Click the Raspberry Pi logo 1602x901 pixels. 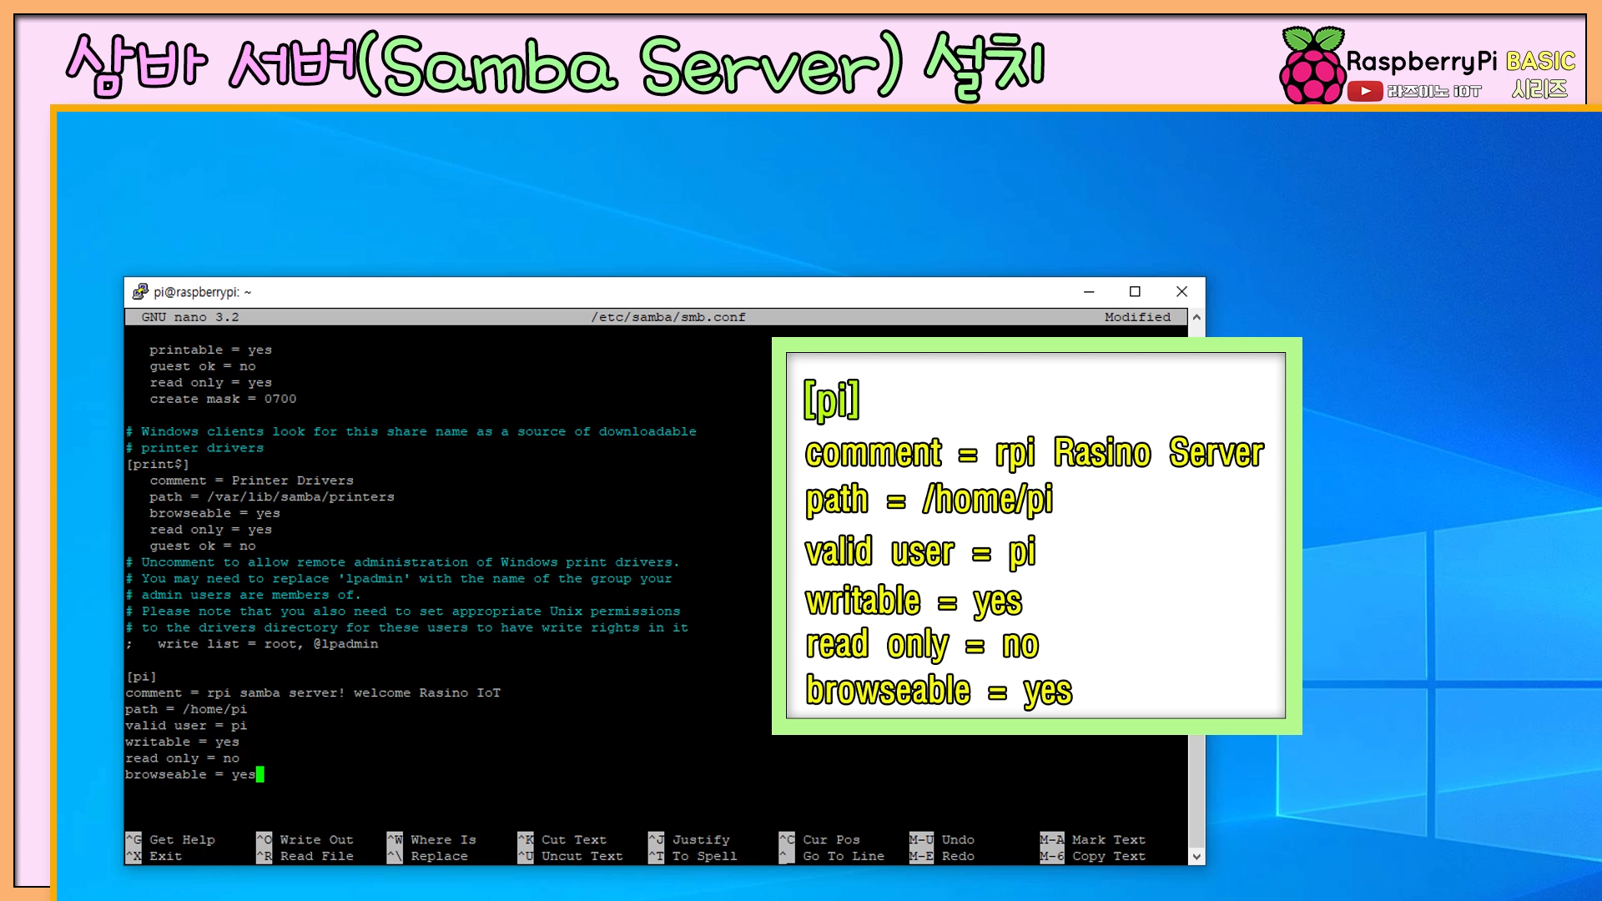1312,65
